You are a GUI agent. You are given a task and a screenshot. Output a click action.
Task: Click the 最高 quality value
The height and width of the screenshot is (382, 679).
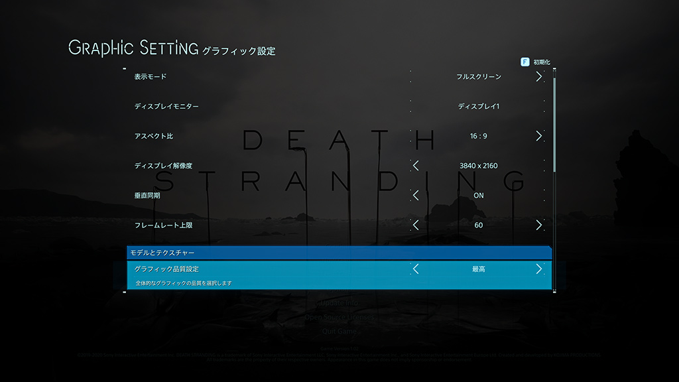[479, 269]
